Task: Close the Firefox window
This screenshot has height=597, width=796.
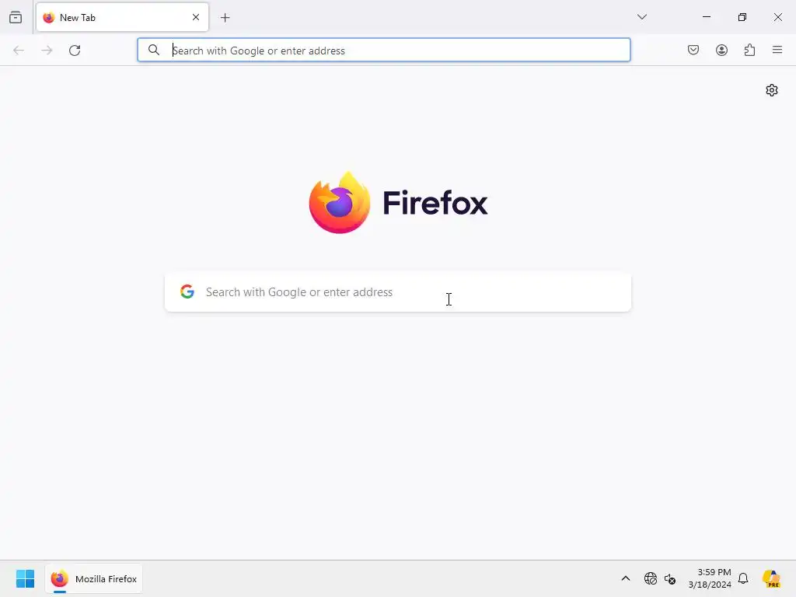Action: tap(777, 17)
